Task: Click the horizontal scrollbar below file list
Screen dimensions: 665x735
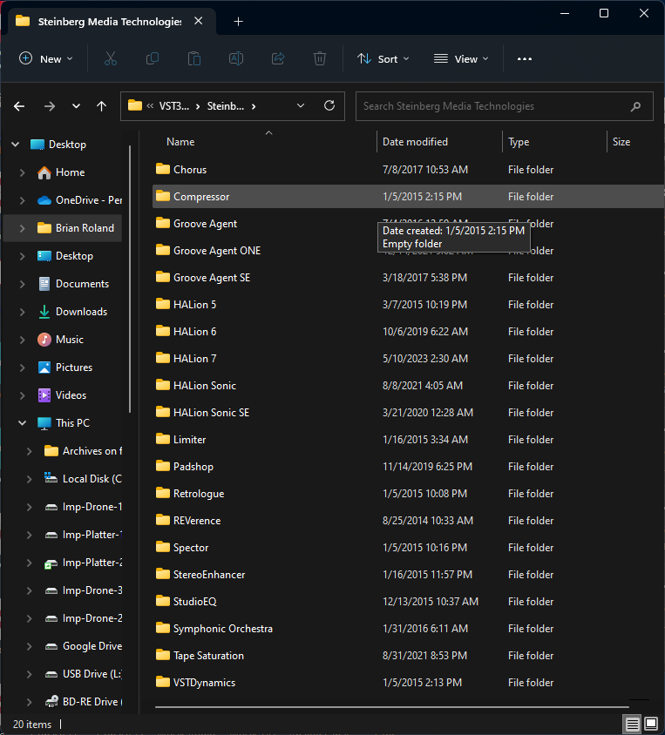Action: click(391, 707)
